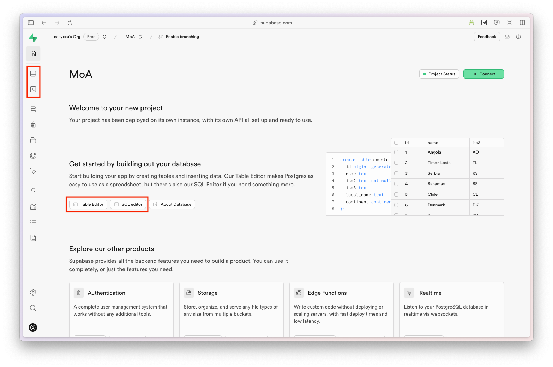Toggle the select-all header checkbox
Image resolution: width=553 pixels, height=367 pixels.
coord(396,143)
